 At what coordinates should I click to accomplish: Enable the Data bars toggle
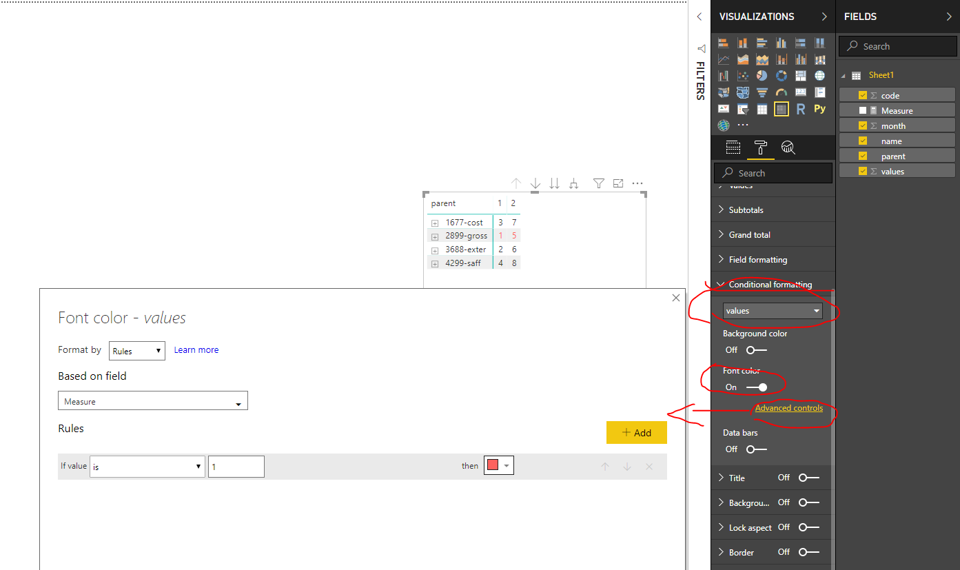tap(757, 449)
